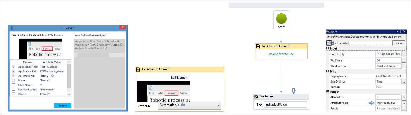411x115 pixels.
Task: Uncheck the AutomationId checkbox
Action: pyautogui.click(x=14, y=76)
